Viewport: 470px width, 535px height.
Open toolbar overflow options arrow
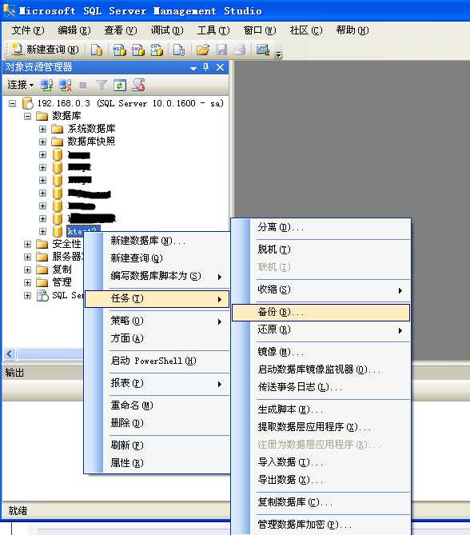click(x=279, y=54)
